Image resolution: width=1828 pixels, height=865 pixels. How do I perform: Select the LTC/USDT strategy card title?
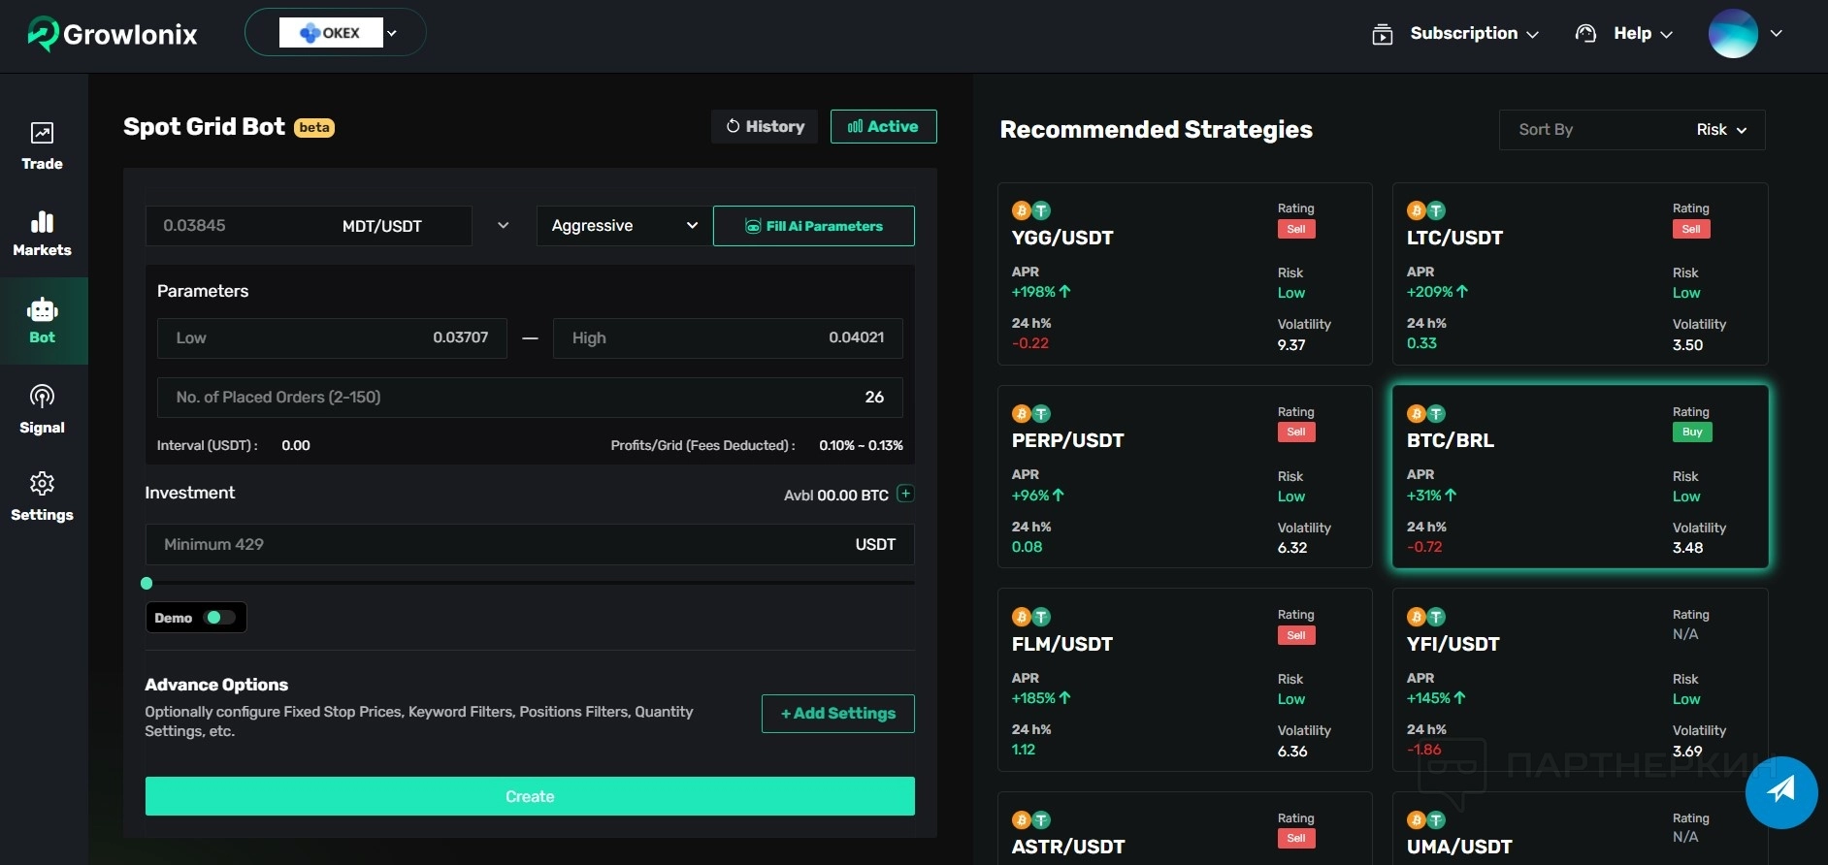click(1454, 238)
